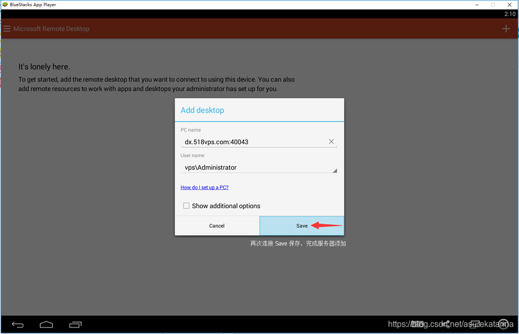Cancel adding the desktop
Viewport: 519px width, 334px height.
click(217, 226)
